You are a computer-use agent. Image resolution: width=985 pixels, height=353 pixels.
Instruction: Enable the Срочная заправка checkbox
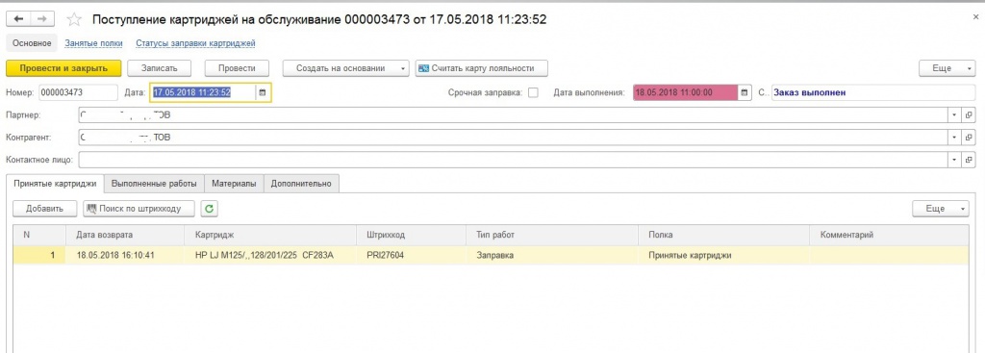pyautogui.click(x=533, y=92)
